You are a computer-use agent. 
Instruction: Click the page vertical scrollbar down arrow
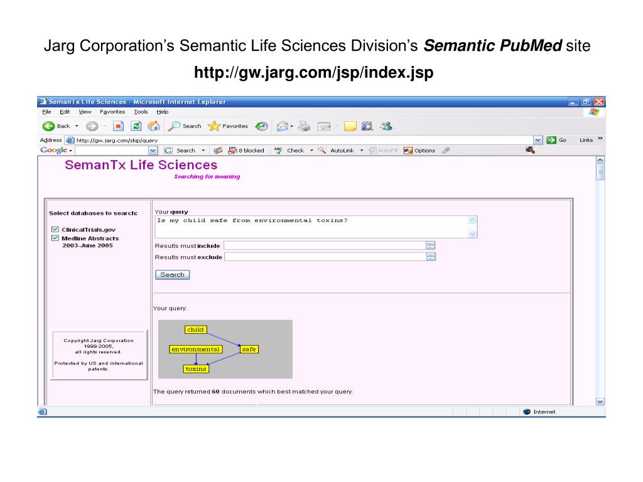(600, 402)
